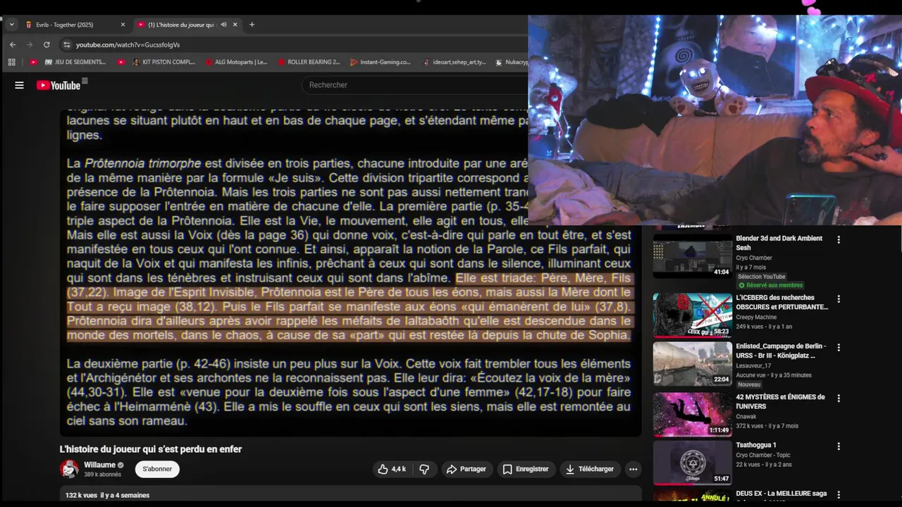Click the 'Télécharger' download button
Screen dimensions: 902x507
tap(589, 469)
